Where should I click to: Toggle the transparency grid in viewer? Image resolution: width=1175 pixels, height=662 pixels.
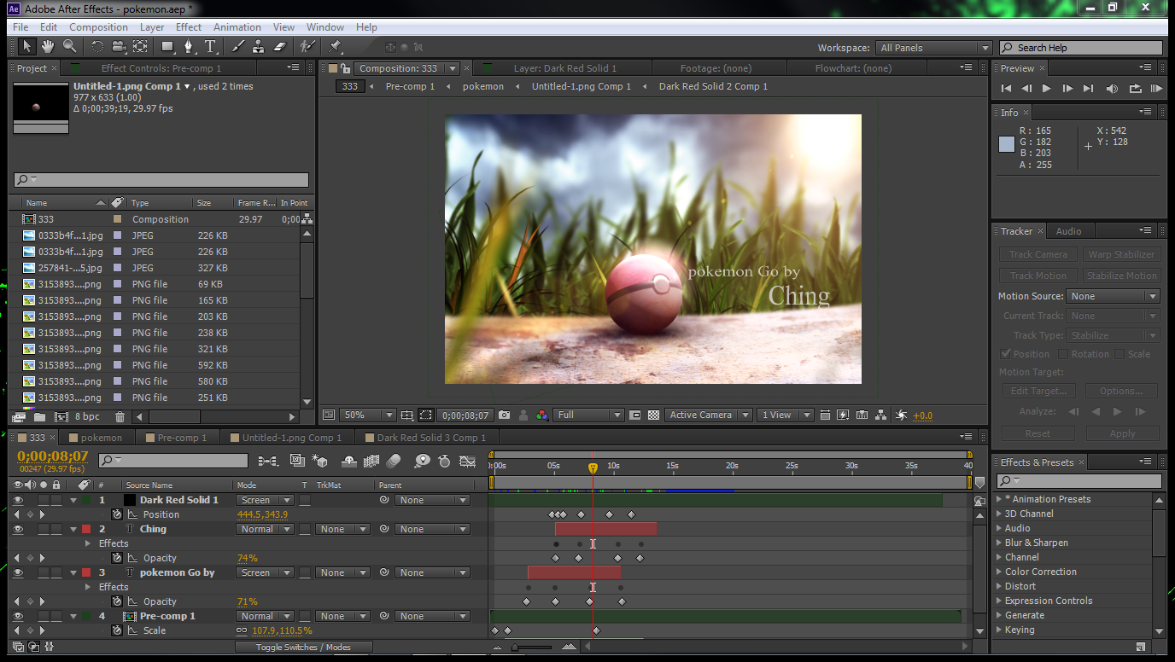coord(653,415)
